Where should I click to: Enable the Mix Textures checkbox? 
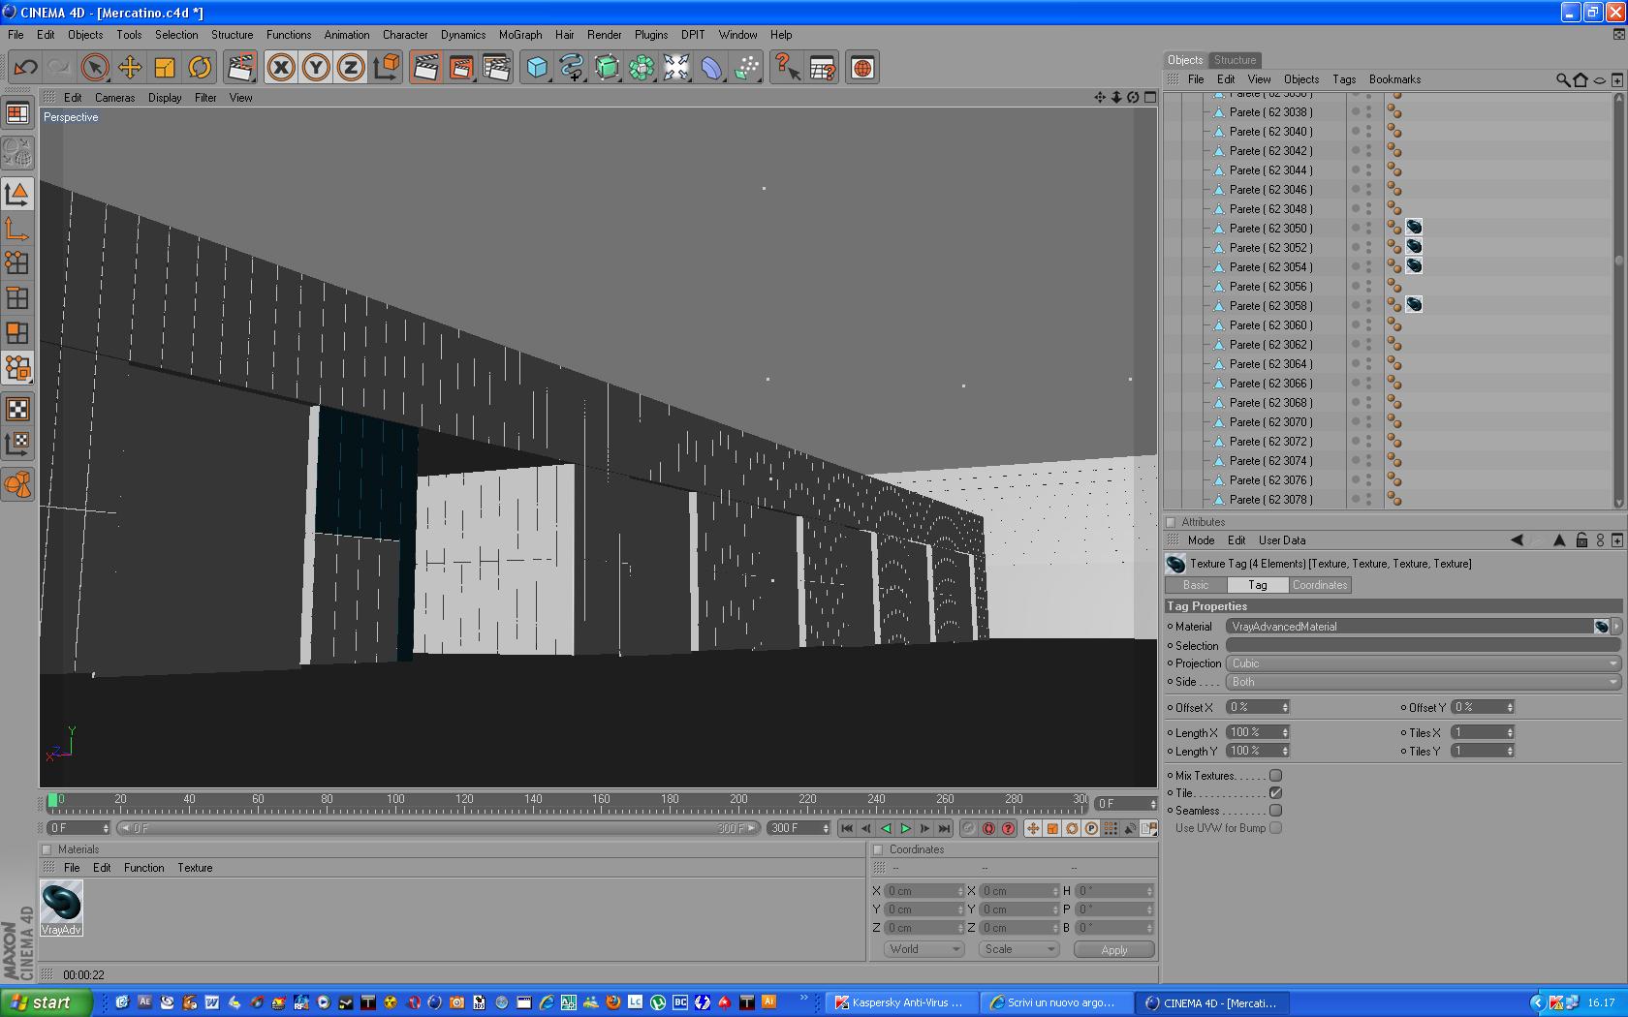coord(1275,775)
